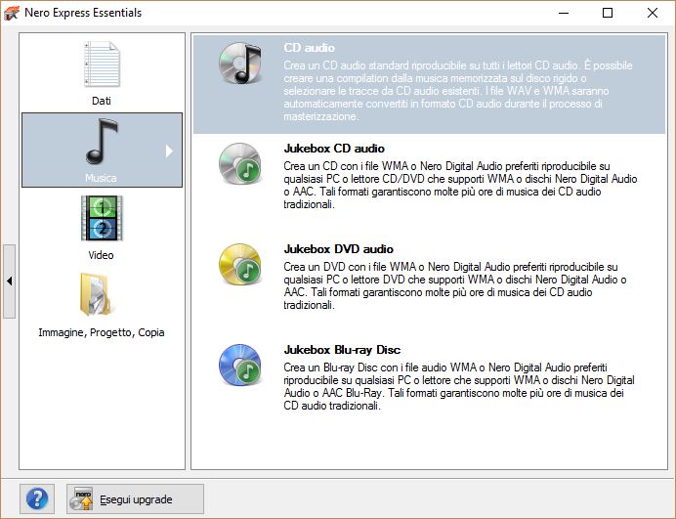Choose Jukebox CD audio heading
The width and height of the screenshot is (676, 519).
click(x=334, y=149)
